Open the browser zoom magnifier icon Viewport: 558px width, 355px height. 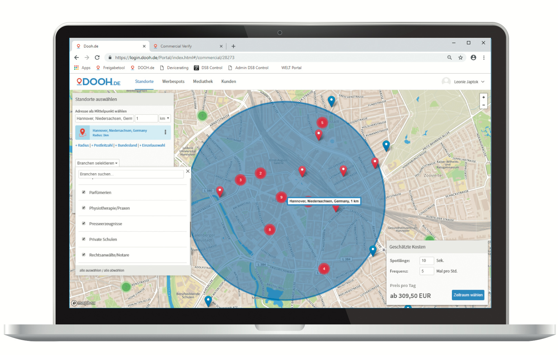449,57
